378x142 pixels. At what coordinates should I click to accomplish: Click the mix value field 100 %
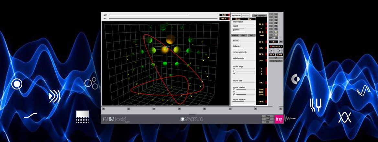coord(224,18)
